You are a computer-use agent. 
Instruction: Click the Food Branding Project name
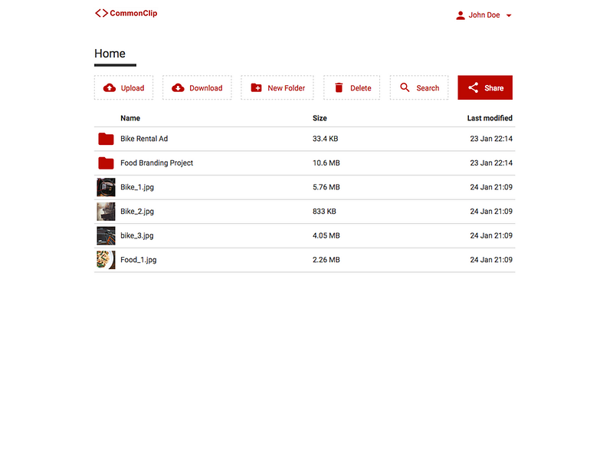(156, 163)
